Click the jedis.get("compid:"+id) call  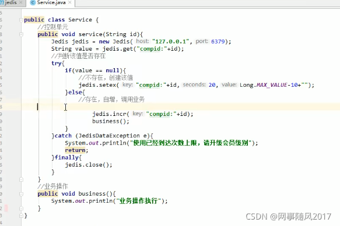pos(141,49)
